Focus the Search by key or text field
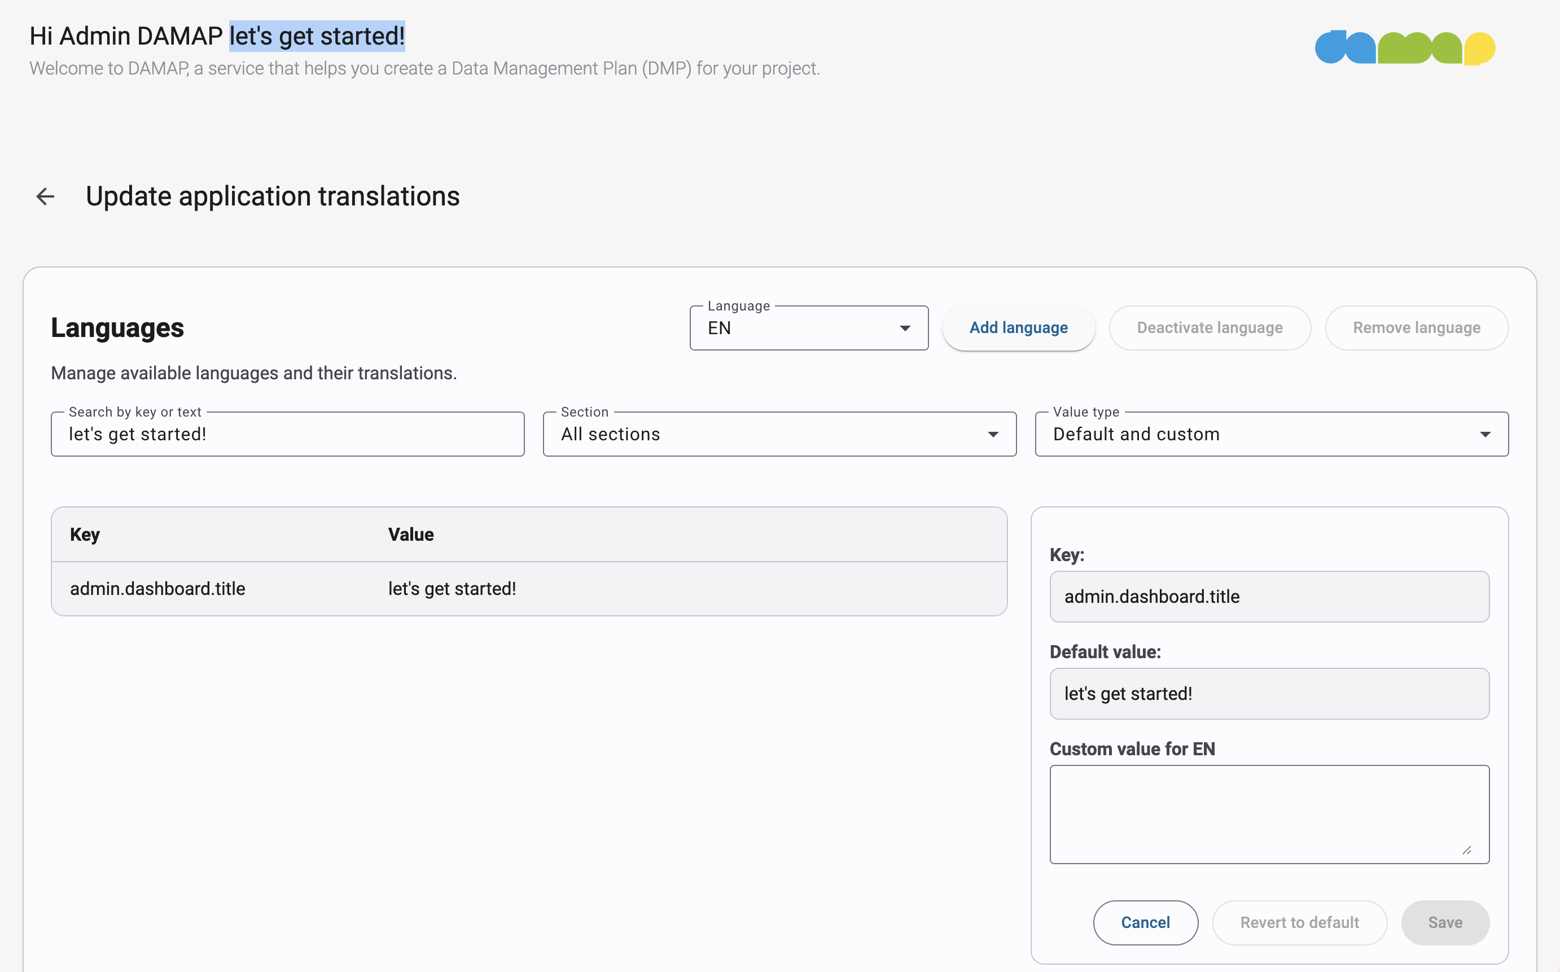Viewport: 1560px width, 972px height. pyautogui.click(x=287, y=435)
